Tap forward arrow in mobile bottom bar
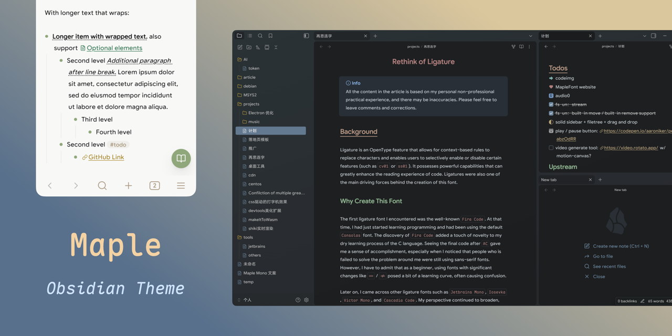Screen dimensions: 672x336 (x=76, y=185)
